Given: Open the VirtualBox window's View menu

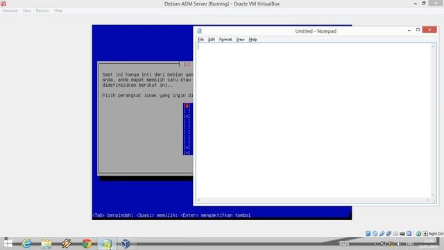Looking at the screenshot, I should [27, 10].
